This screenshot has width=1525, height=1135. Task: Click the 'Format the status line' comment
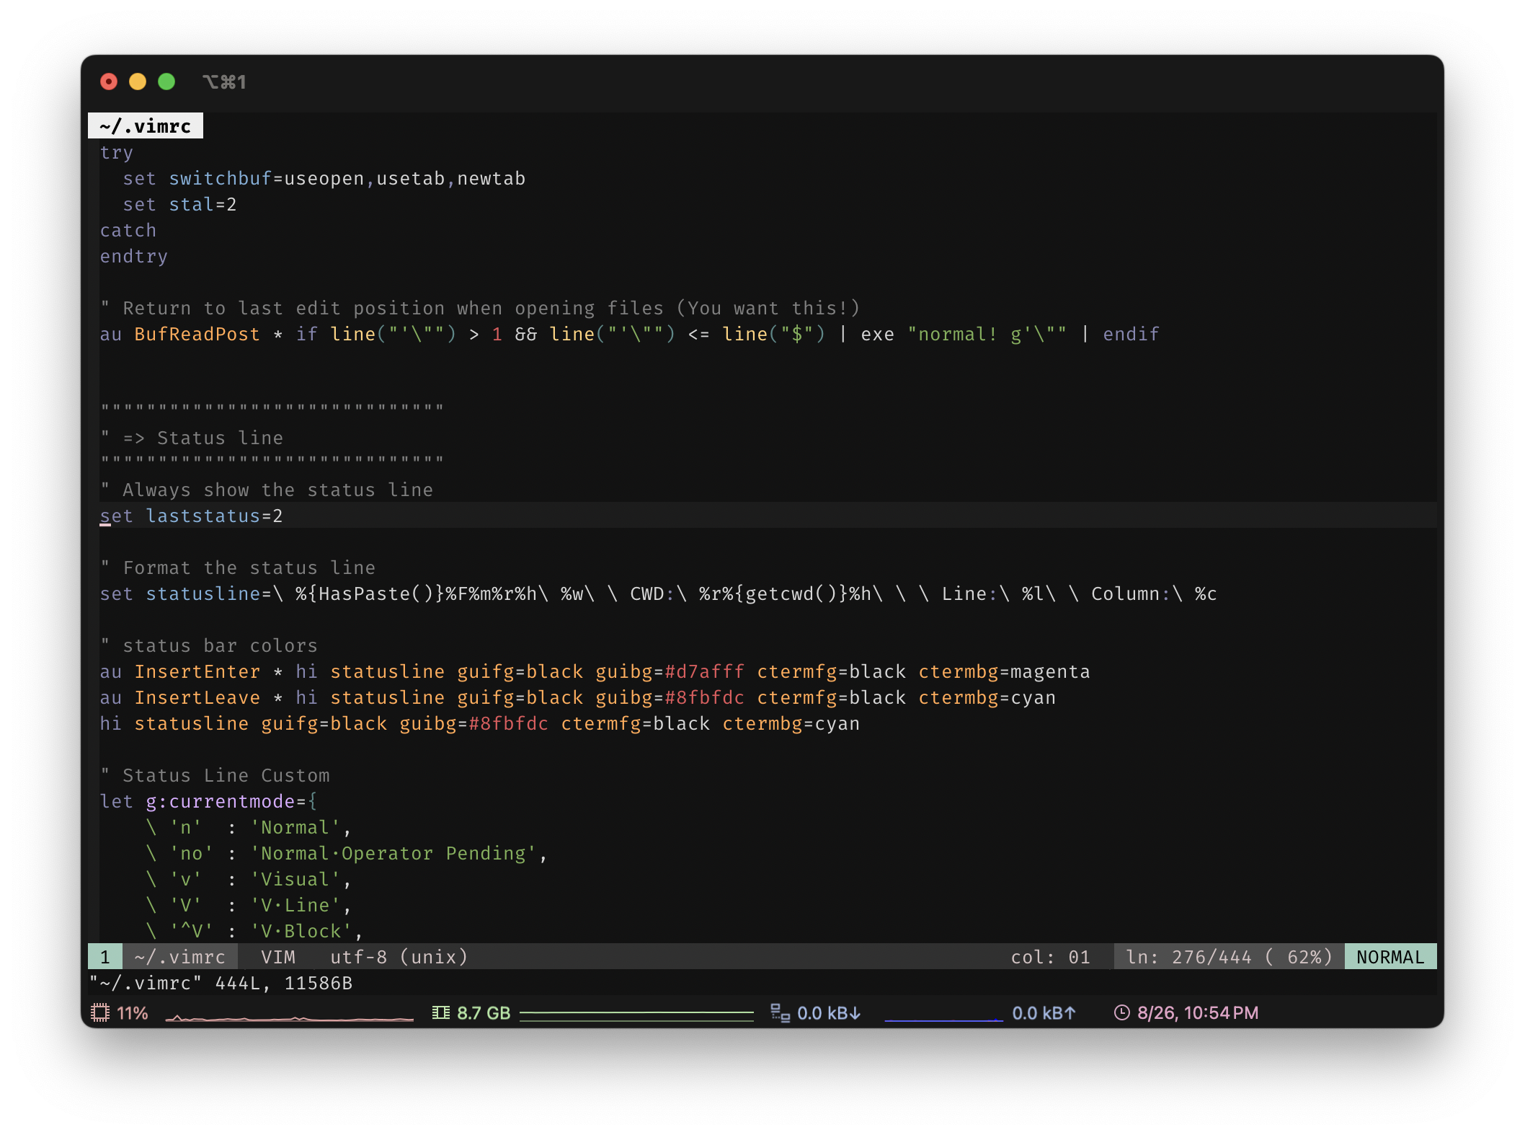coord(238,567)
